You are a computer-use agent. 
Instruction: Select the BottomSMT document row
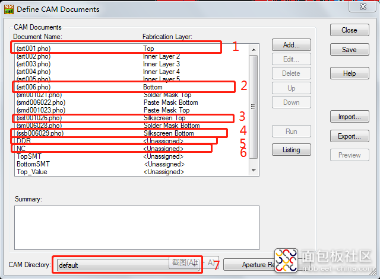click(132, 164)
